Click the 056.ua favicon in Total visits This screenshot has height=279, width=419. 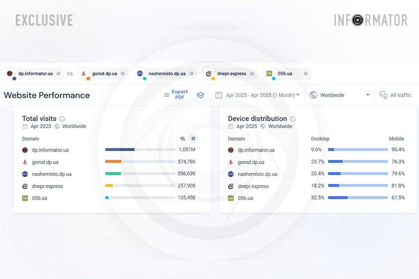tap(25, 198)
